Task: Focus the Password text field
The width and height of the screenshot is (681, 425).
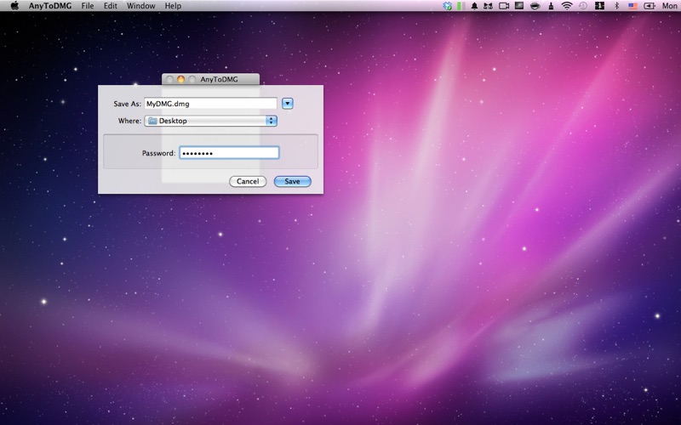Action: 228,153
